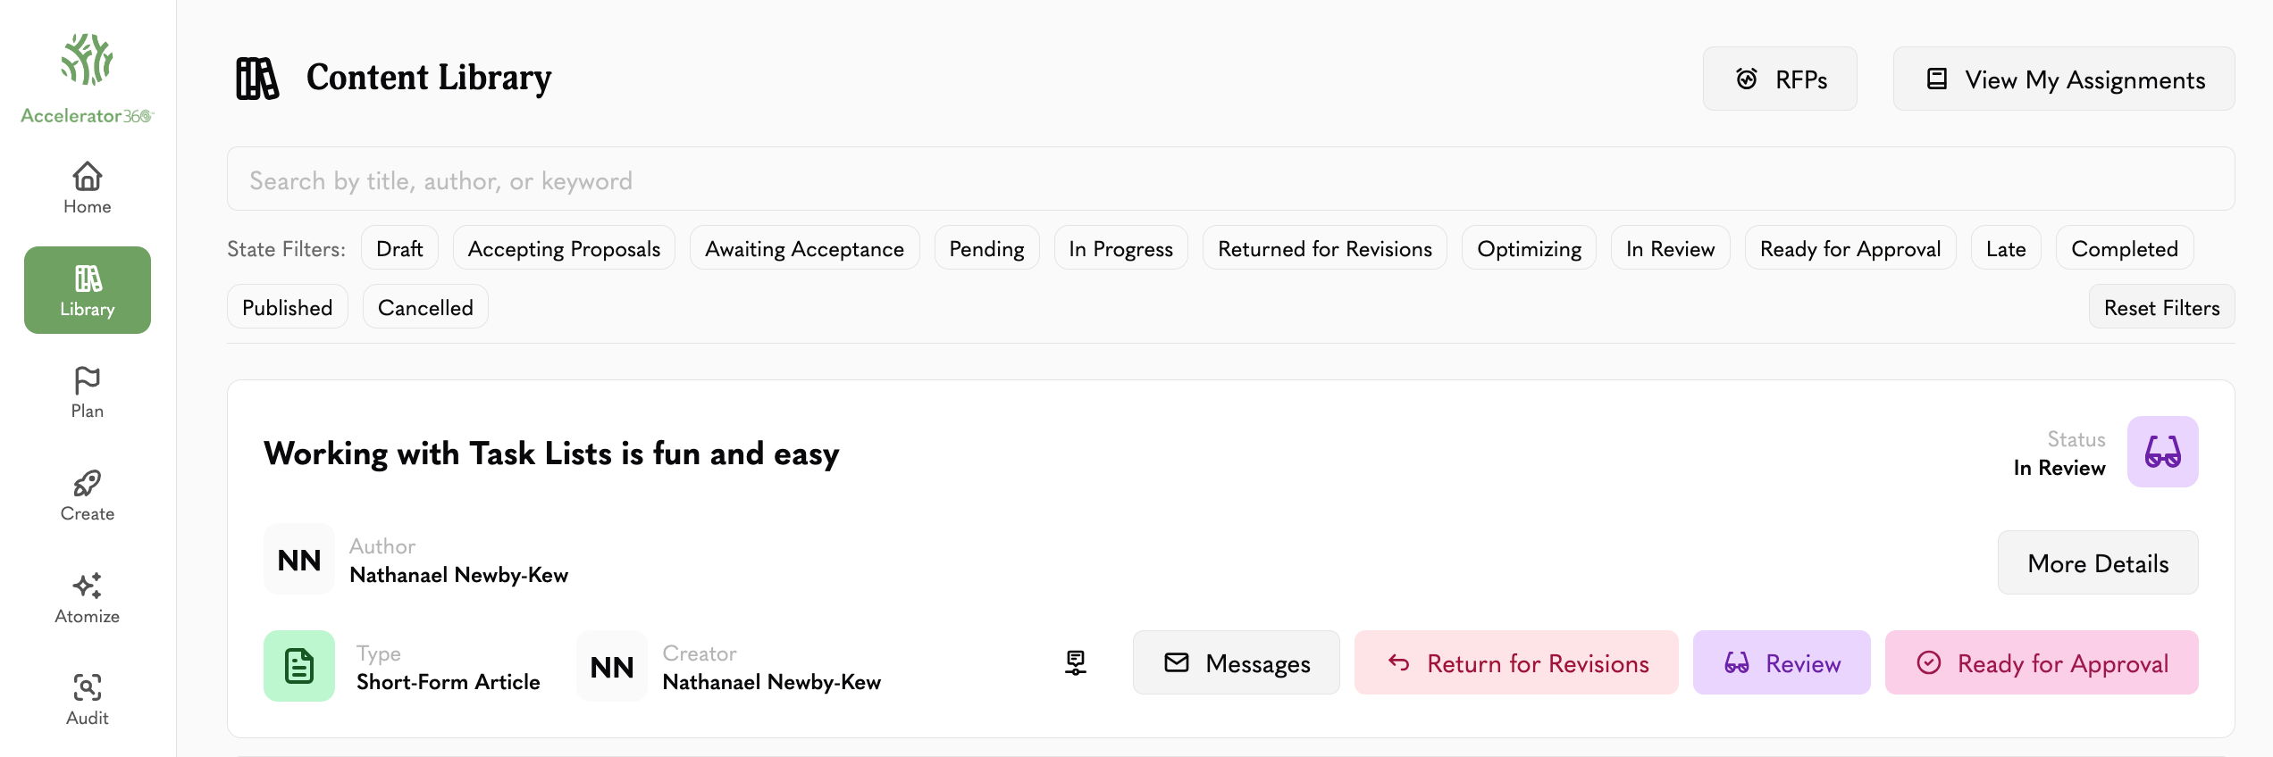The width and height of the screenshot is (2273, 757).
Task: Go to the Plan flag icon
Action: [88, 380]
